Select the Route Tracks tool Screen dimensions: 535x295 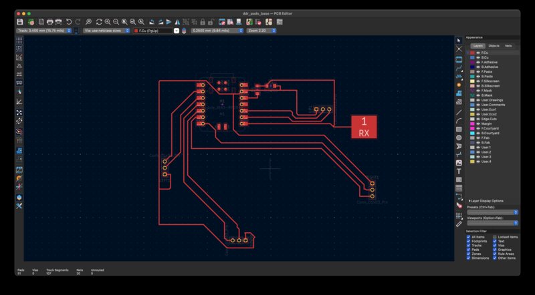coord(459,68)
